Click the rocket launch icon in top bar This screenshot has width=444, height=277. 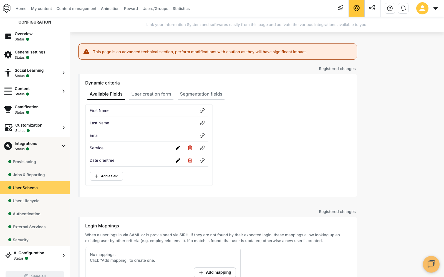[x=341, y=8]
